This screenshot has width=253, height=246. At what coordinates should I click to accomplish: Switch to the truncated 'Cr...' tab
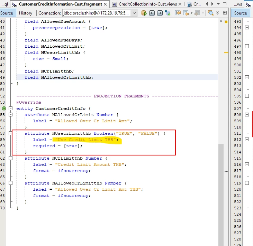194,4
